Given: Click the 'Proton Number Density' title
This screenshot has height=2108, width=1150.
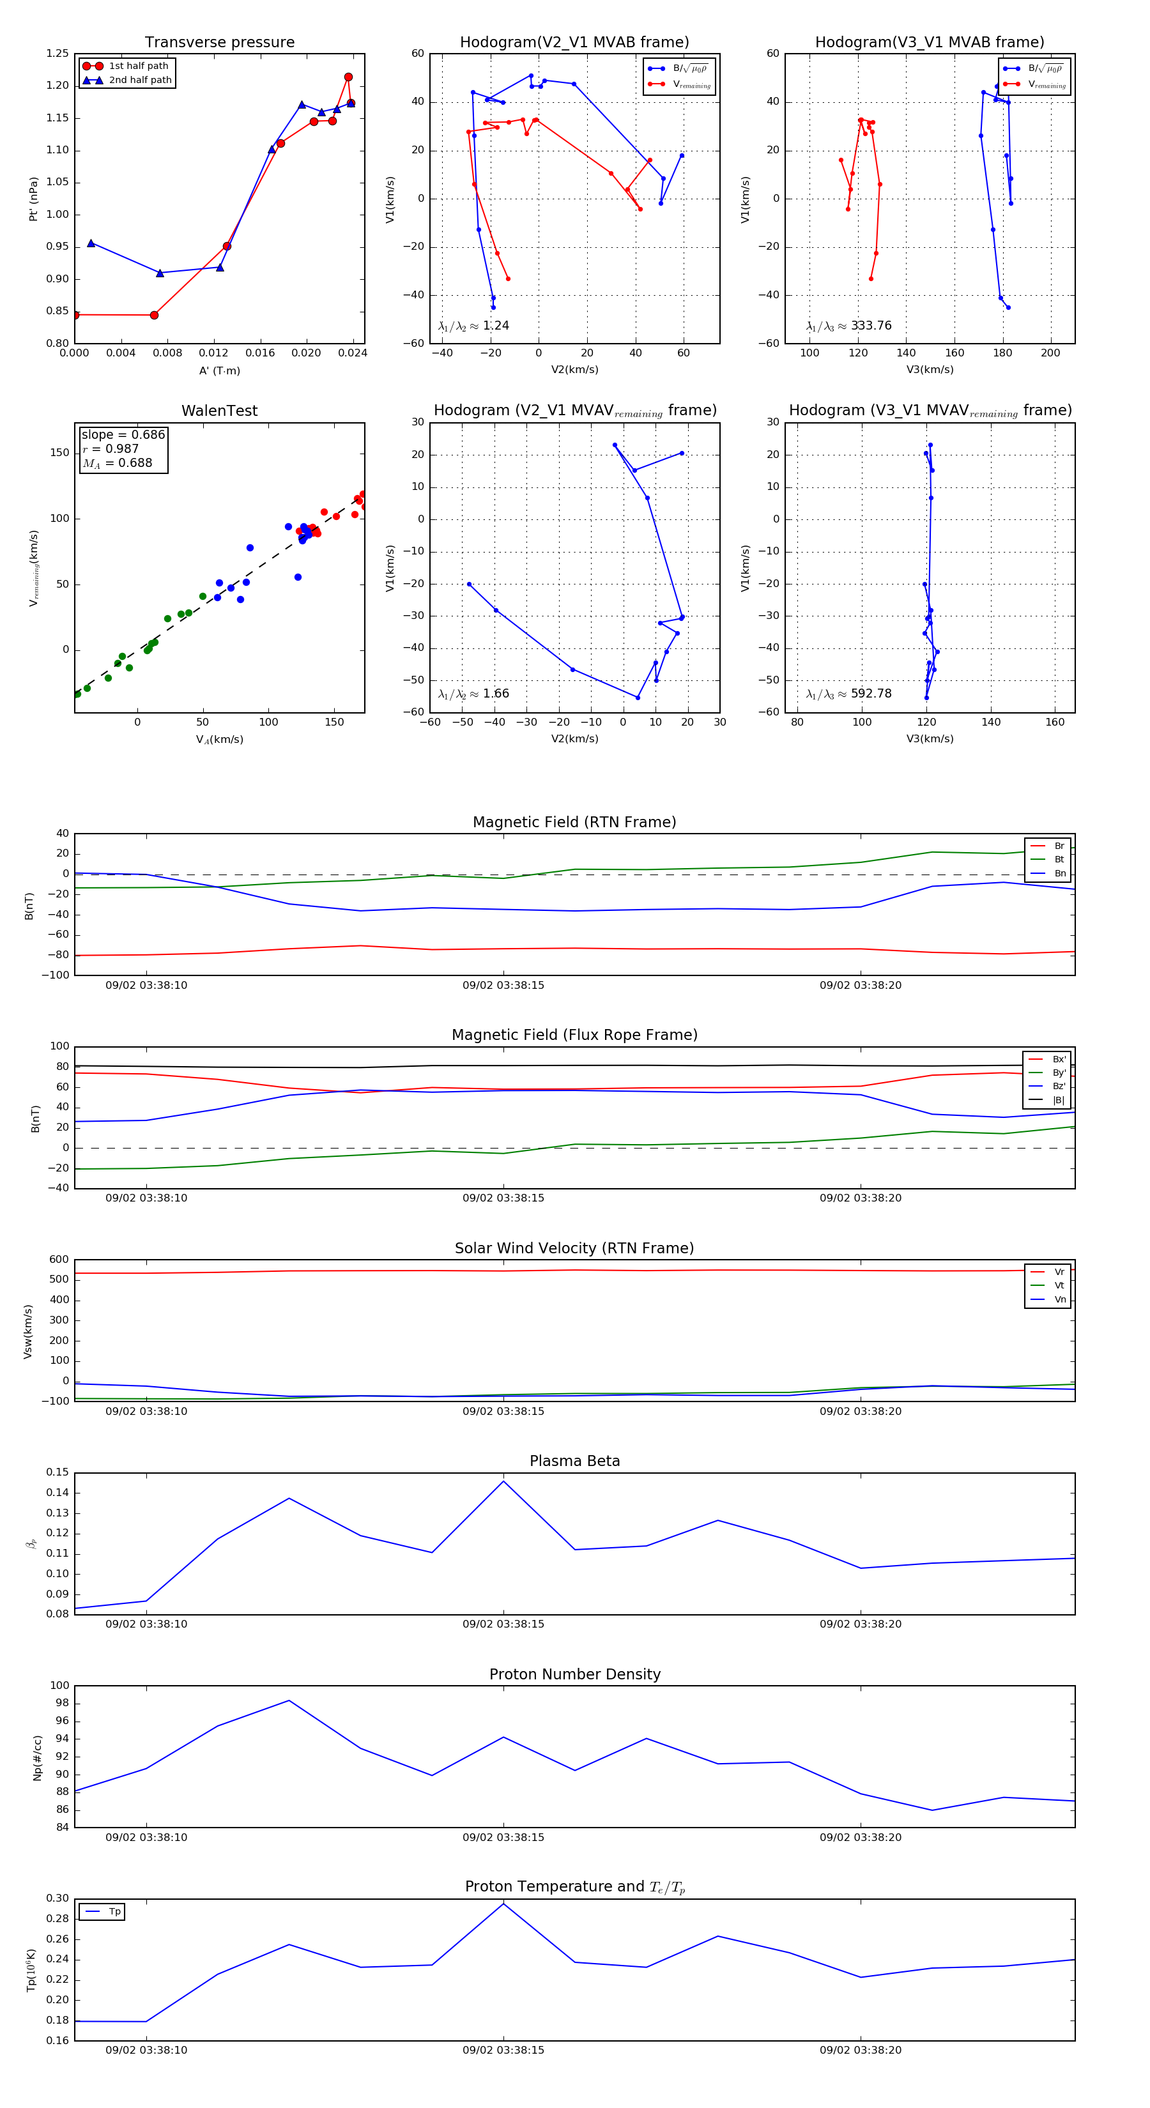Looking at the screenshot, I should 574,1674.
